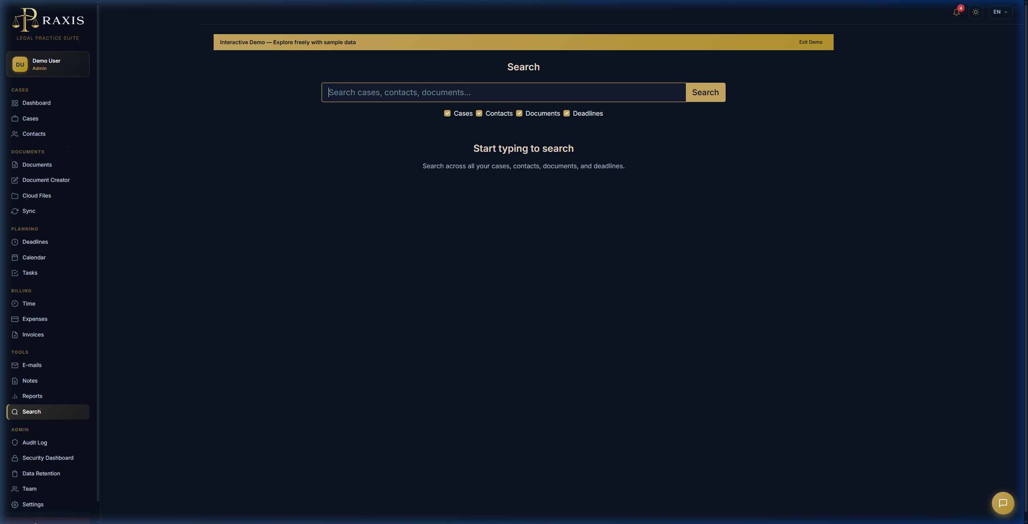Screen dimensions: 1028x524
Task: Open the chat bubble widget
Action: click(1003, 503)
